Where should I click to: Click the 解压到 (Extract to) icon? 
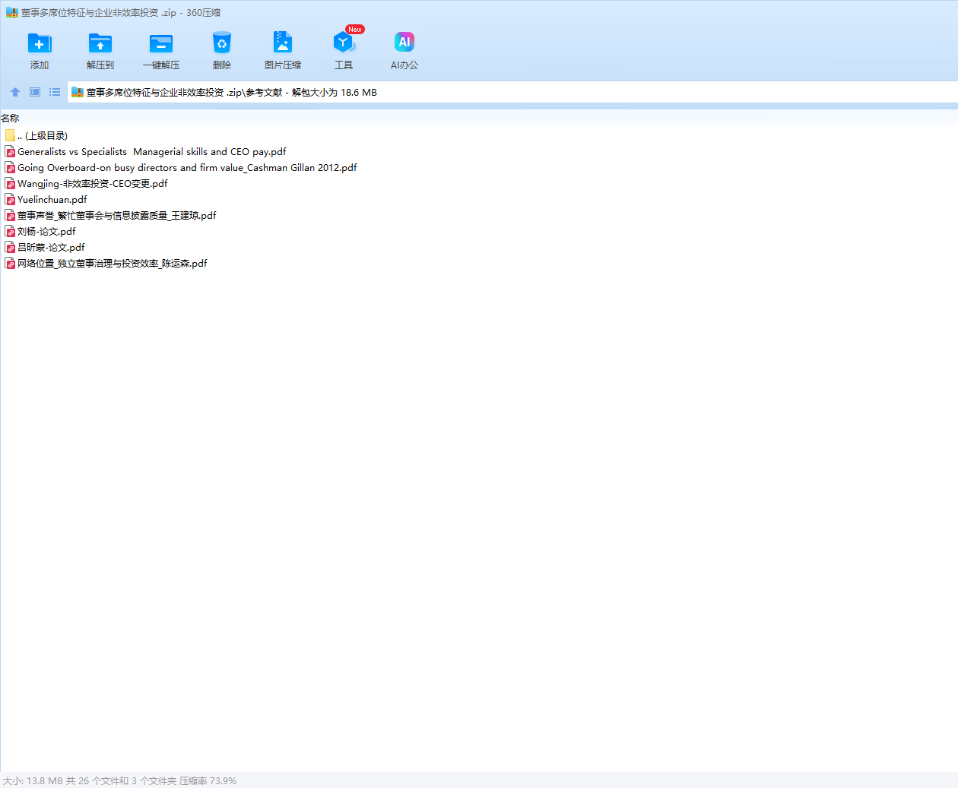(x=100, y=43)
